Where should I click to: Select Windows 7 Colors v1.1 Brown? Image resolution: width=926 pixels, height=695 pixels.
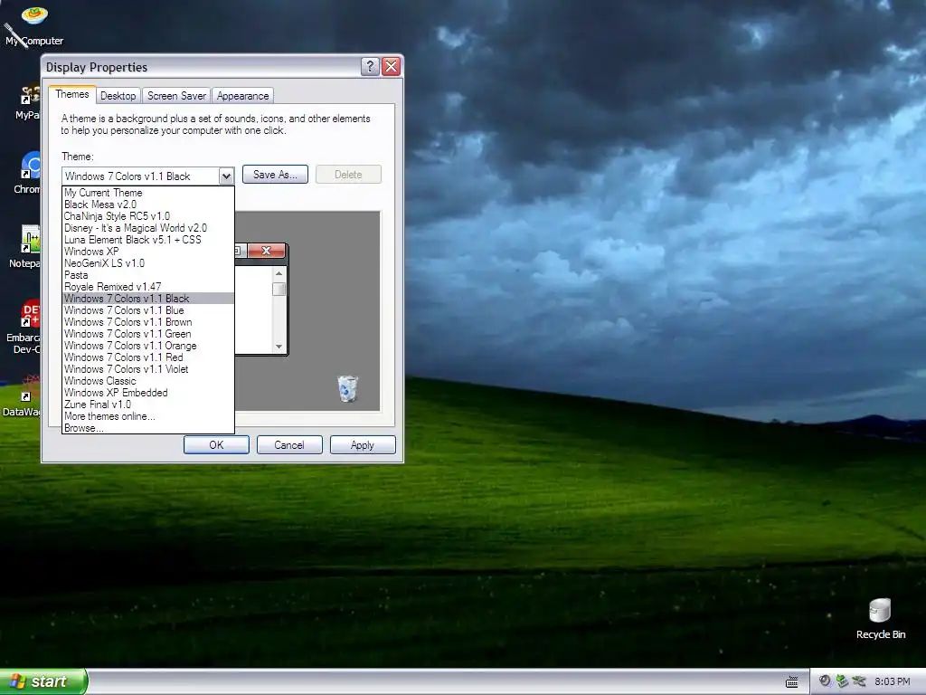pyautogui.click(x=148, y=322)
